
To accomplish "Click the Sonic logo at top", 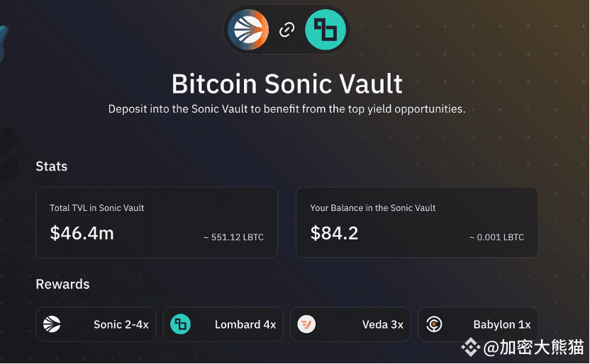I will 248,30.
